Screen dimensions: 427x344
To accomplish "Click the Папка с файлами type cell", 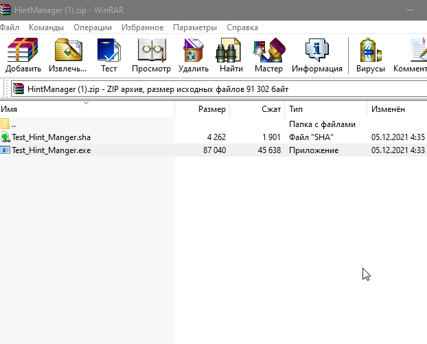I will 322,124.
